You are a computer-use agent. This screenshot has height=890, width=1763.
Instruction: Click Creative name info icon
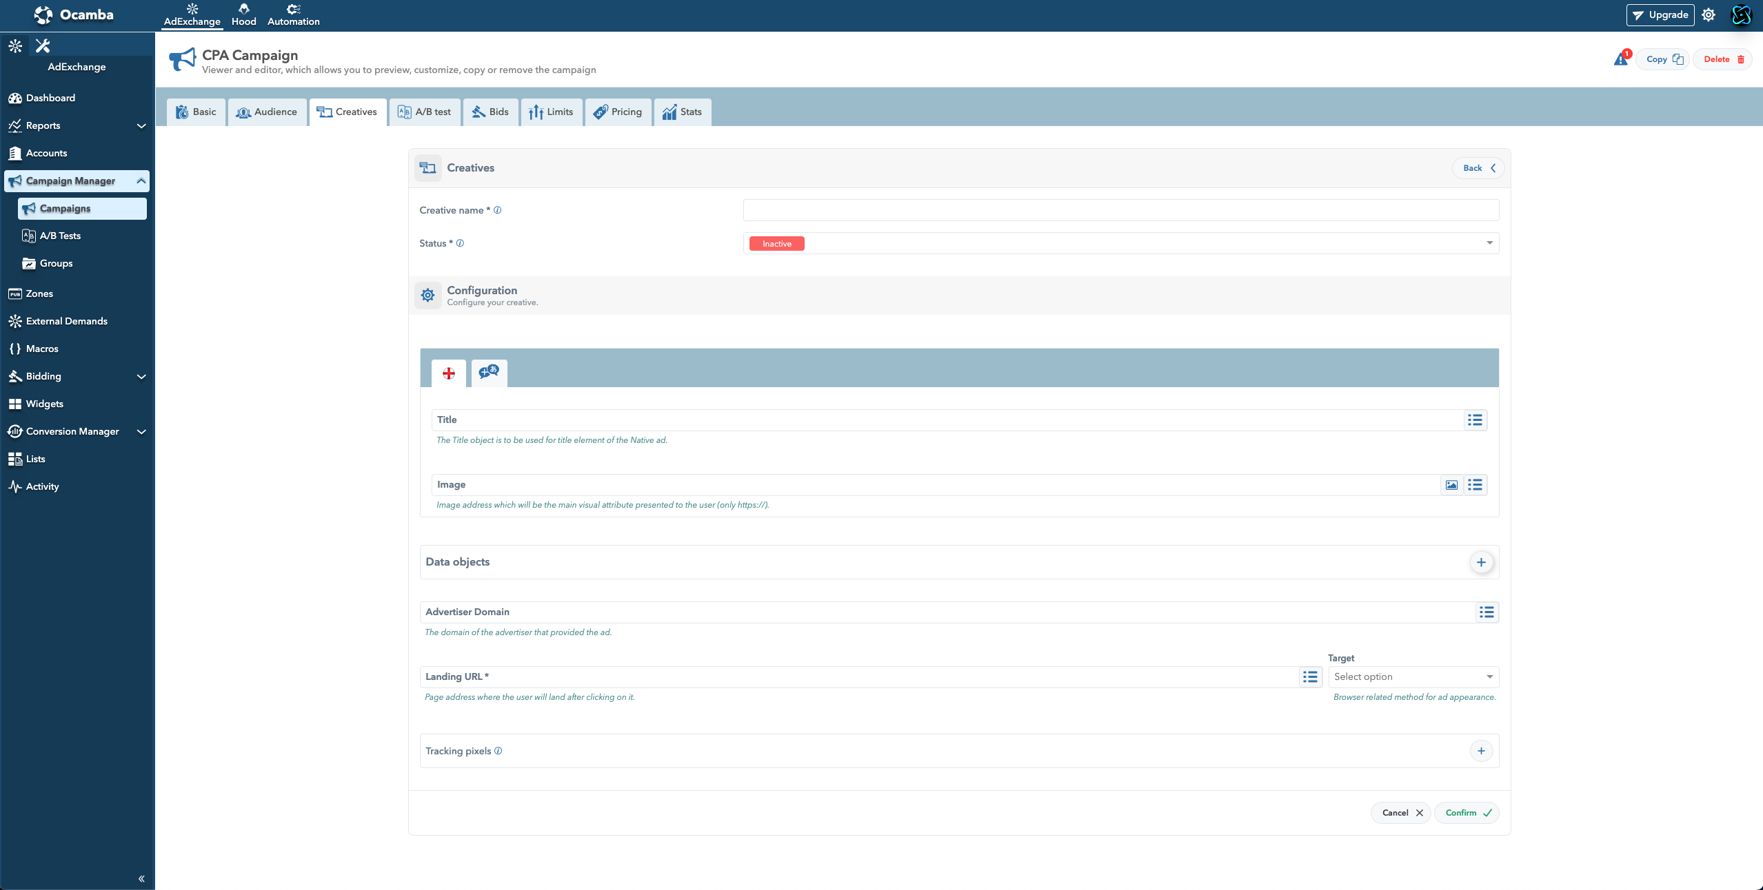coord(497,211)
